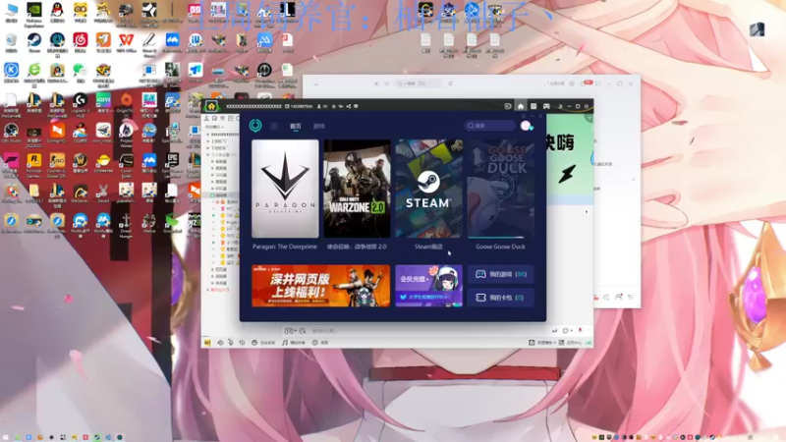Click the back arrow in white window

pos(376,83)
